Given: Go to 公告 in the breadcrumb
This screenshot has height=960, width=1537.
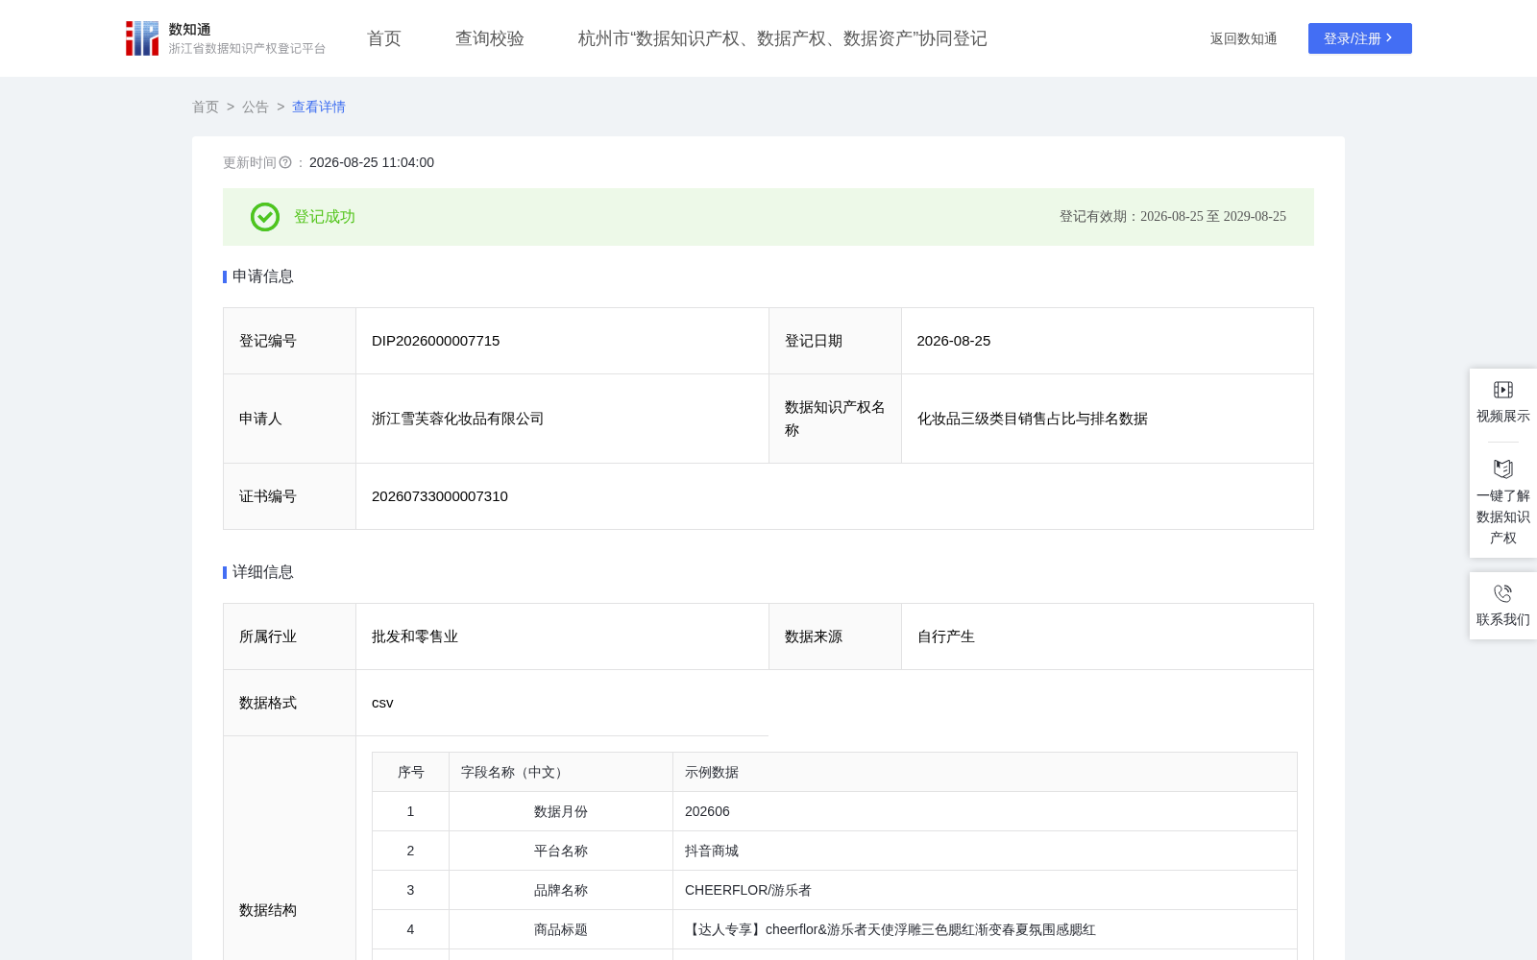Looking at the screenshot, I should 256,107.
